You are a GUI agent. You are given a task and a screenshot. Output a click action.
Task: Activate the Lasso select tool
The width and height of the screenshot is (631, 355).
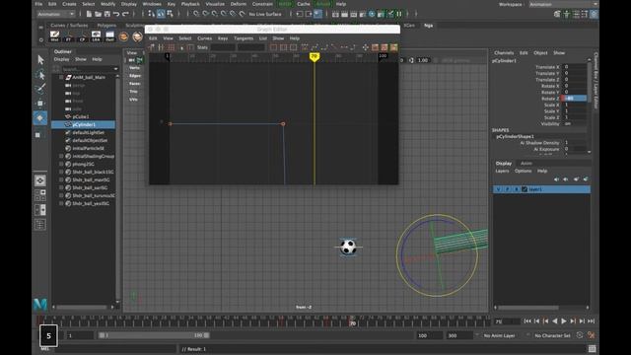coord(40,75)
